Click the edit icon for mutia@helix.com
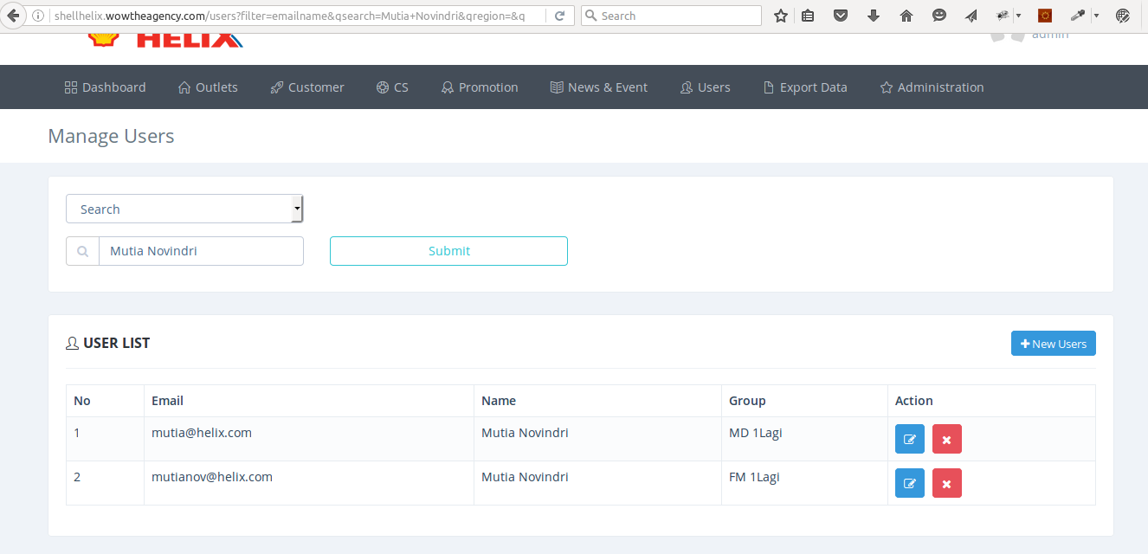This screenshot has width=1148, height=554. click(909, 439)
